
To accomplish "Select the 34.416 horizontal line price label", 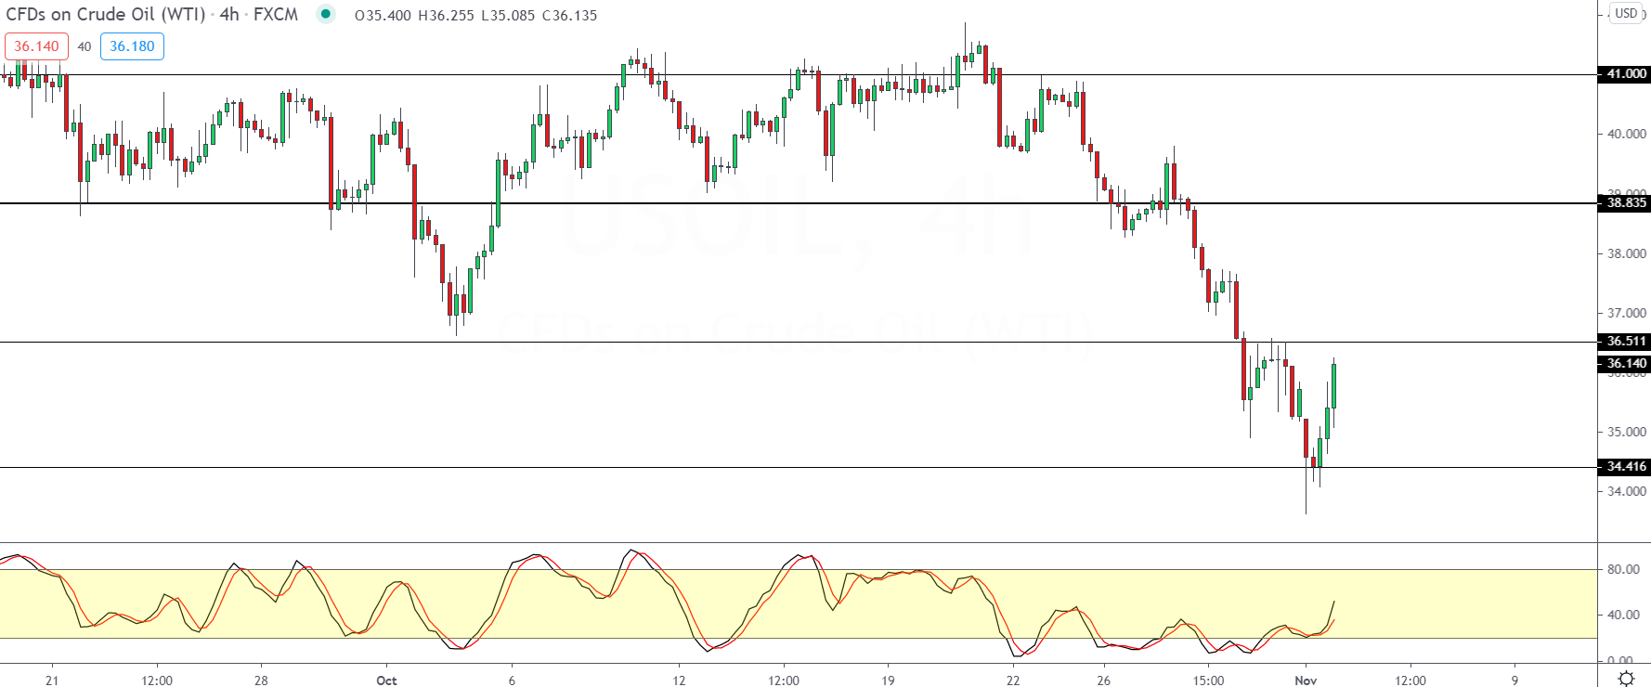I will click(1624, 467).
